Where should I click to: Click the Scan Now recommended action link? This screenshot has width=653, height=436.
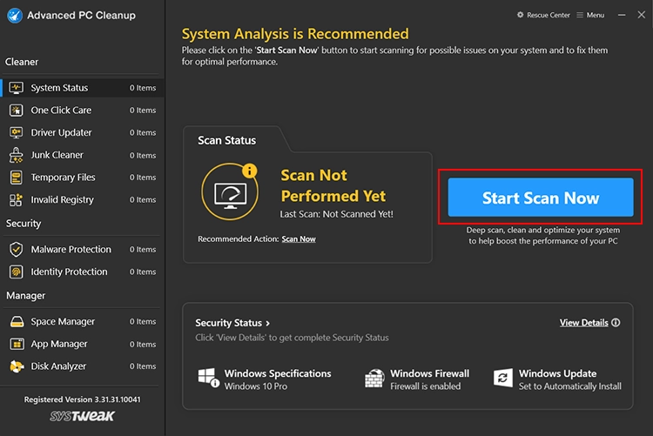[299, 238]
